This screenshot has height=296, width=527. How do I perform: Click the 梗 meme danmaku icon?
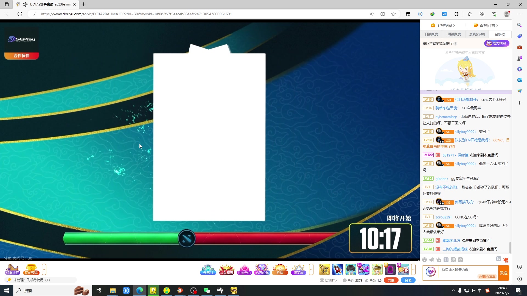[453, 260]
